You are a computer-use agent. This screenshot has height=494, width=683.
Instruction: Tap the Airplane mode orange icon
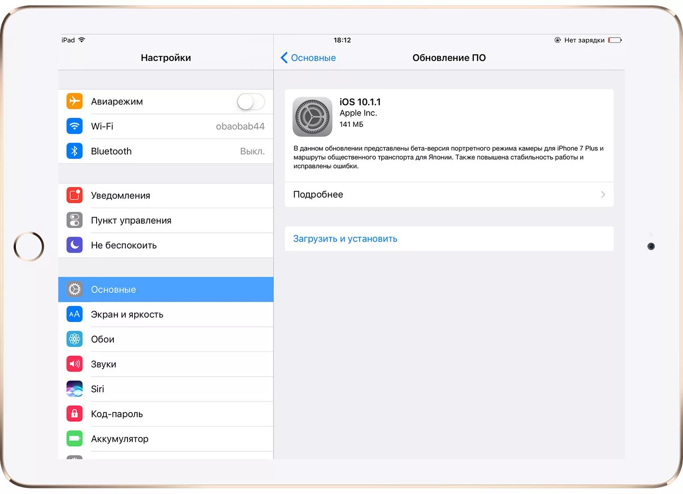pyautogui.click(x=75, y=101)
